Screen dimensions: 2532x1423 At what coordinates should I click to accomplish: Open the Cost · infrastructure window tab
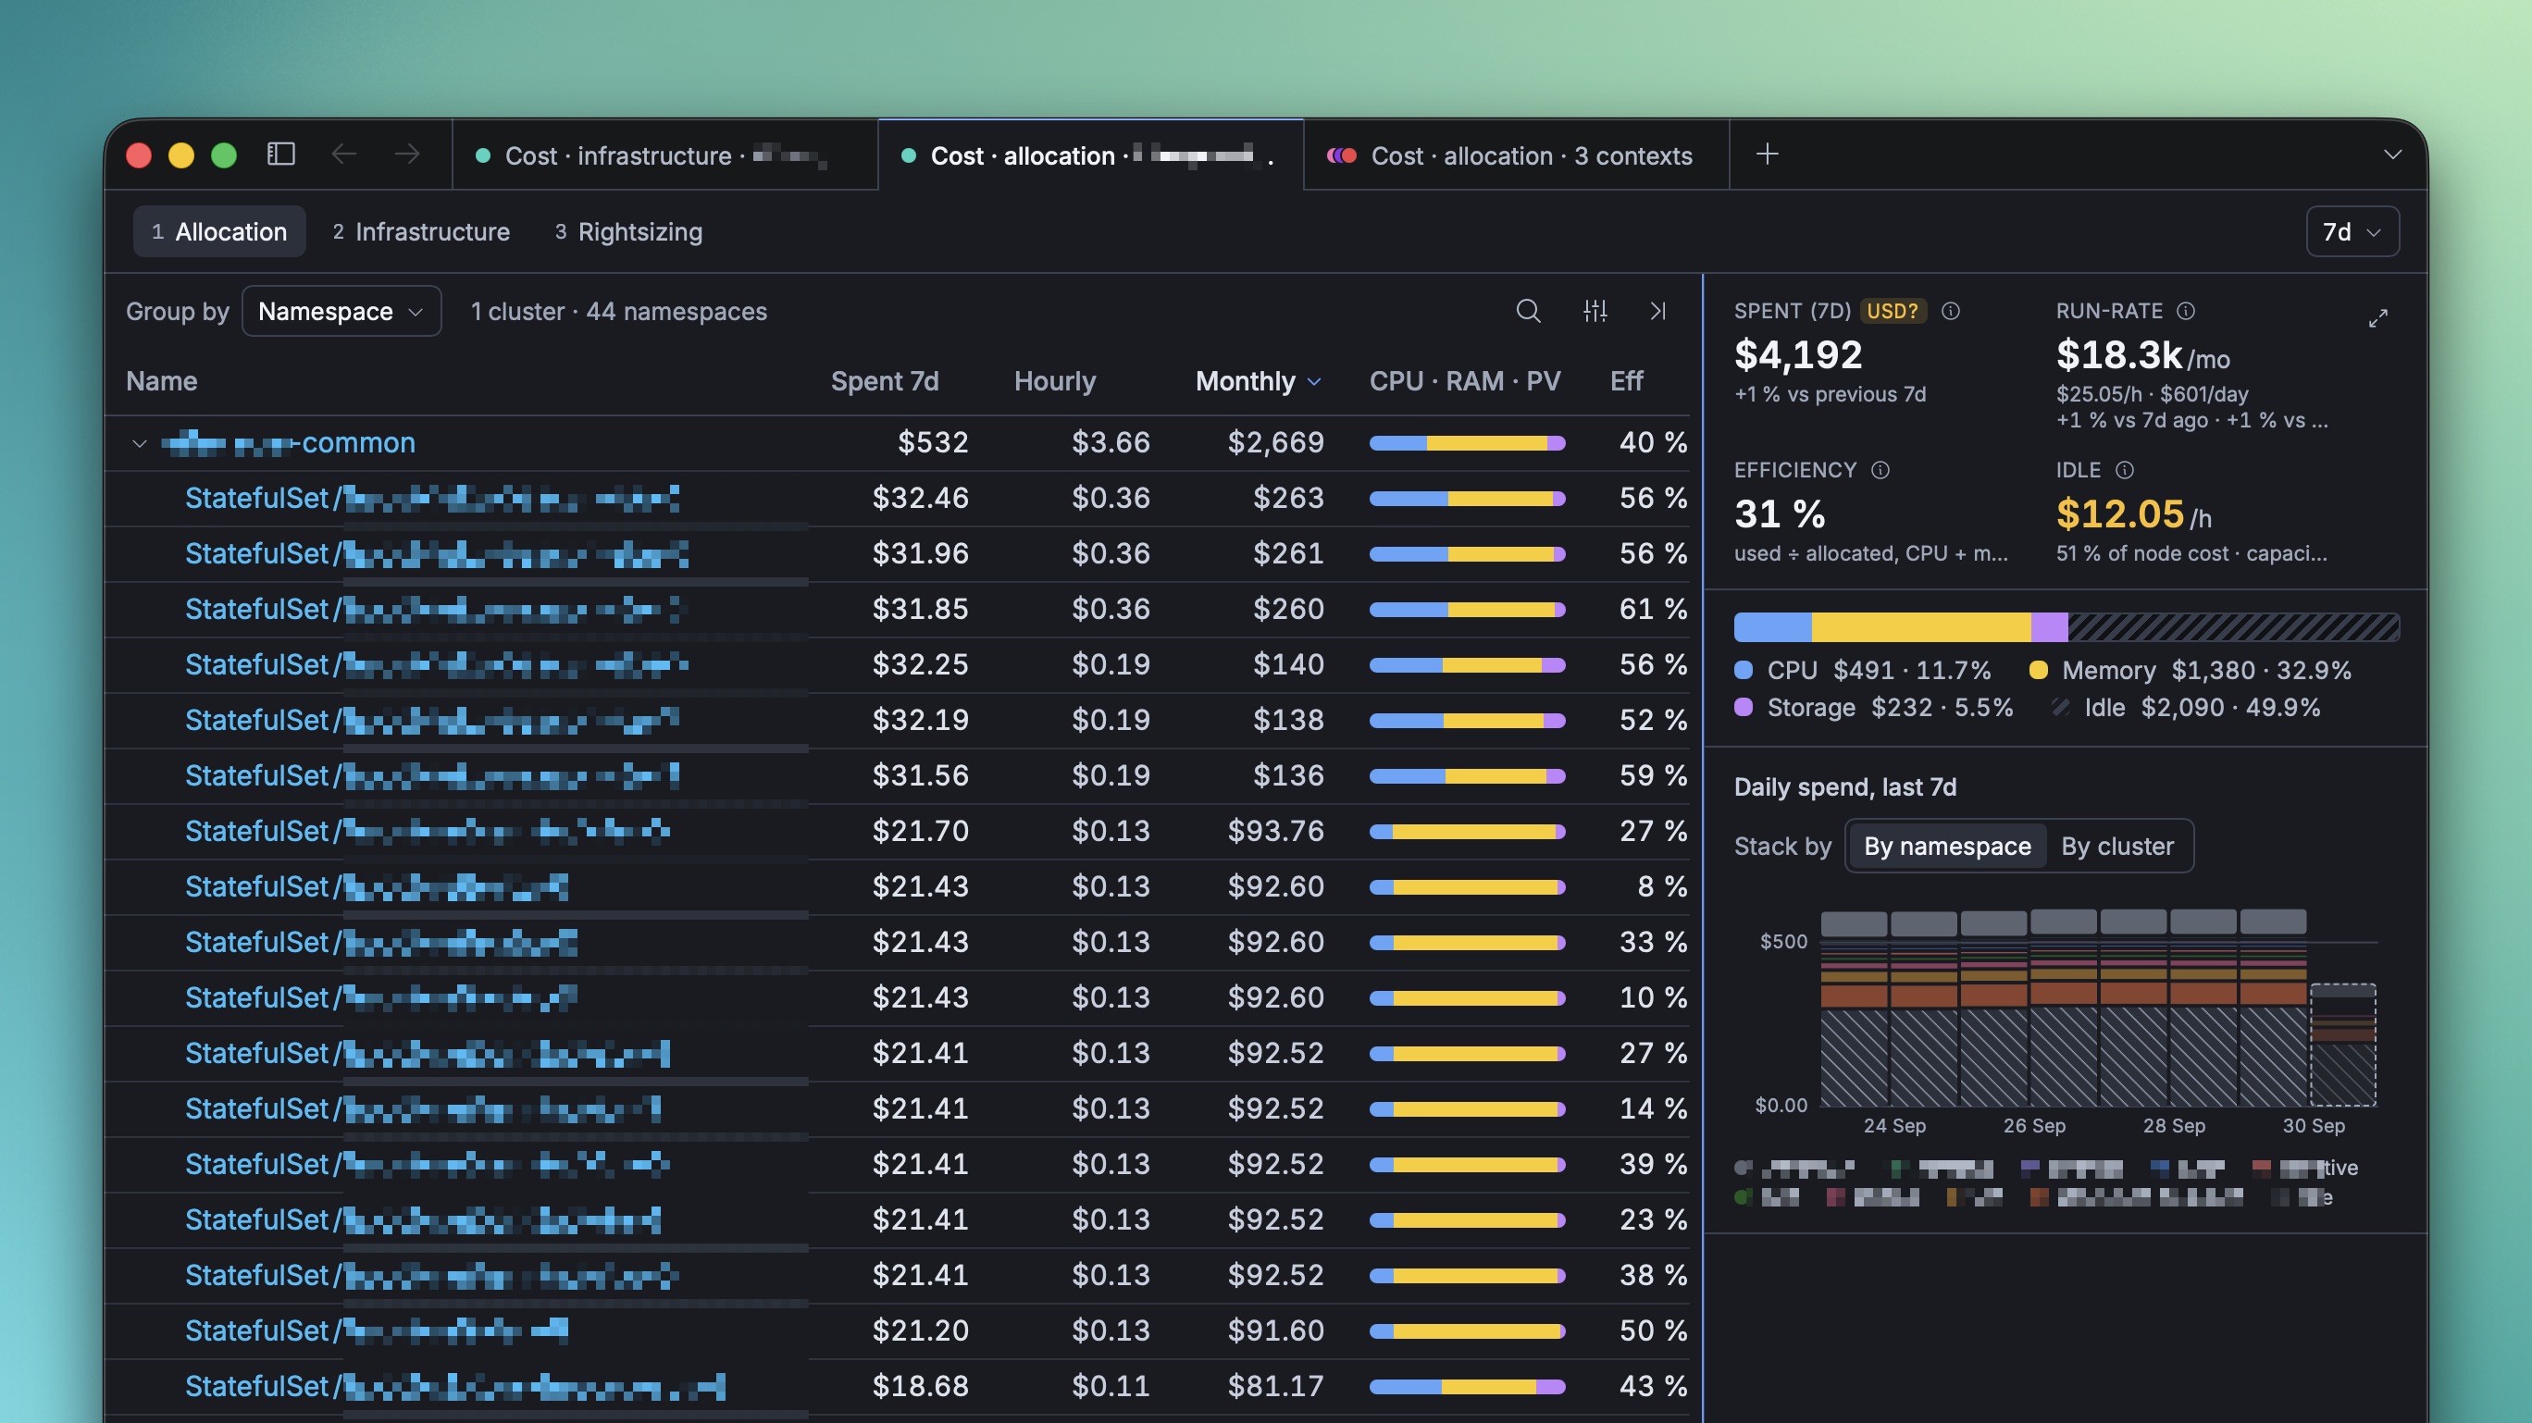[664, 155]
